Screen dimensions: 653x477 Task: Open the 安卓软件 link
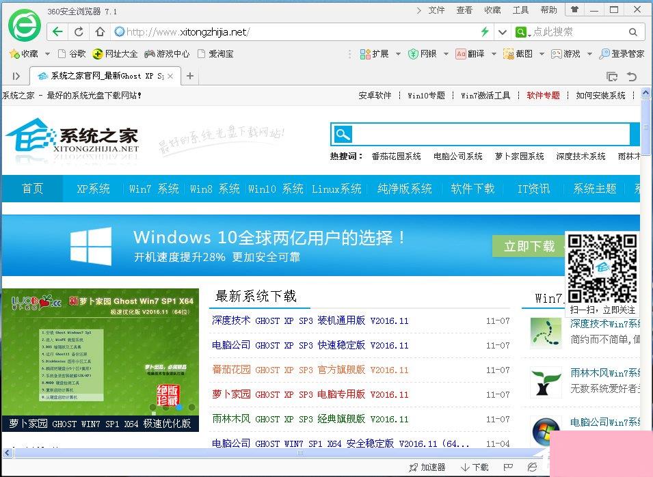point(375,95)
